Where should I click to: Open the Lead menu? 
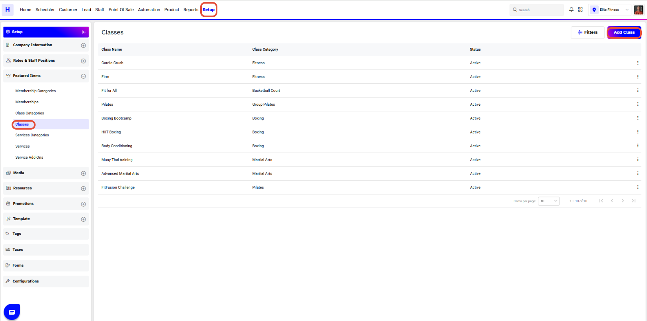86,10
